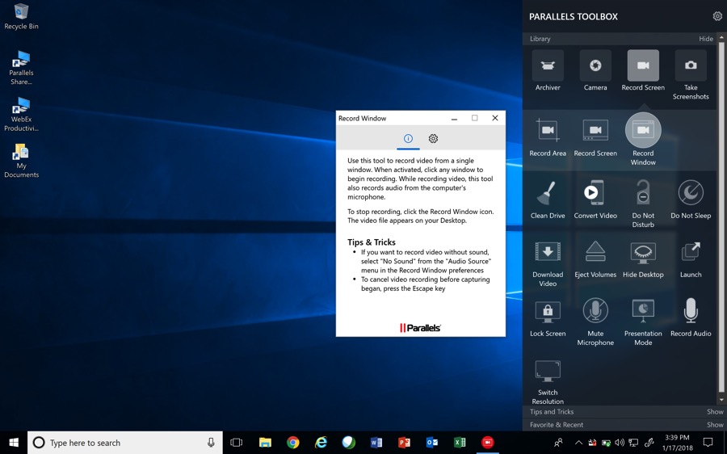Click the red Parallels Toolbox taskbar icon
Screen dimensions: 727x454
pos(487,443)
